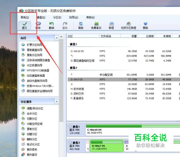Viewport: 180px width, 157px height.
Task: Select the J: 20.00GB partition row
Action: (x=124, y=84)
